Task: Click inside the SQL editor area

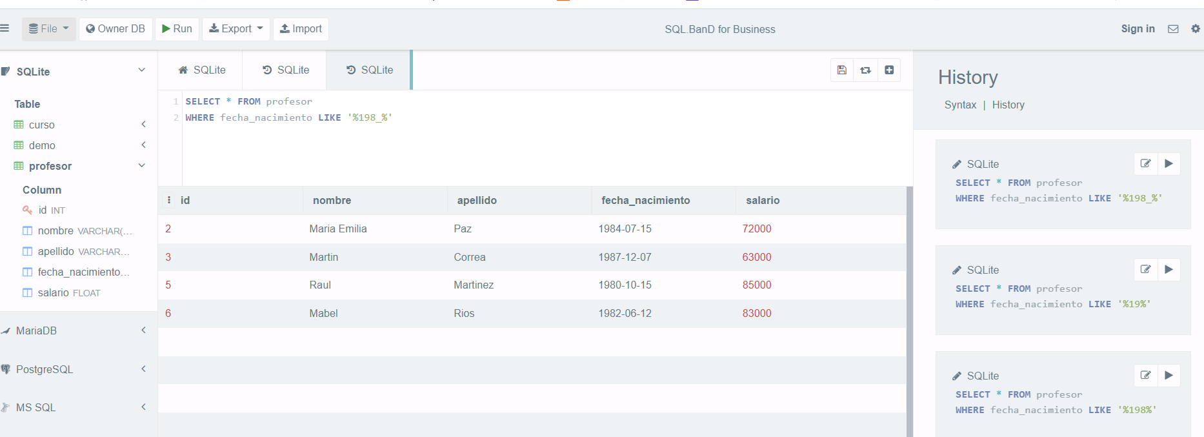Action: [547, 138]
